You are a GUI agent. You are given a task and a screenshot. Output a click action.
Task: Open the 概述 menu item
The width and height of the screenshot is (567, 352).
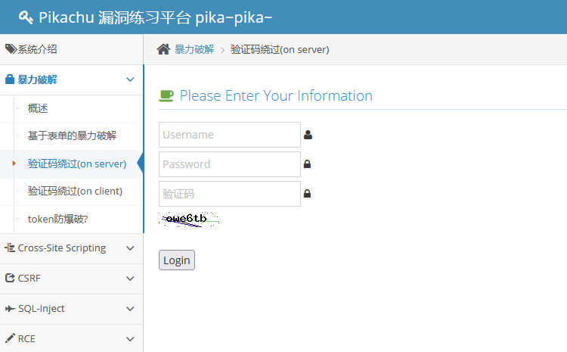38,108
